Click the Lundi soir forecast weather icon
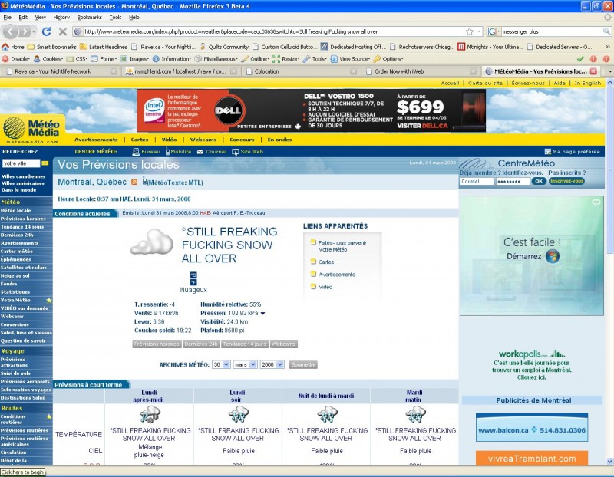Screen dimensions: 614x477 pos(238,414)
